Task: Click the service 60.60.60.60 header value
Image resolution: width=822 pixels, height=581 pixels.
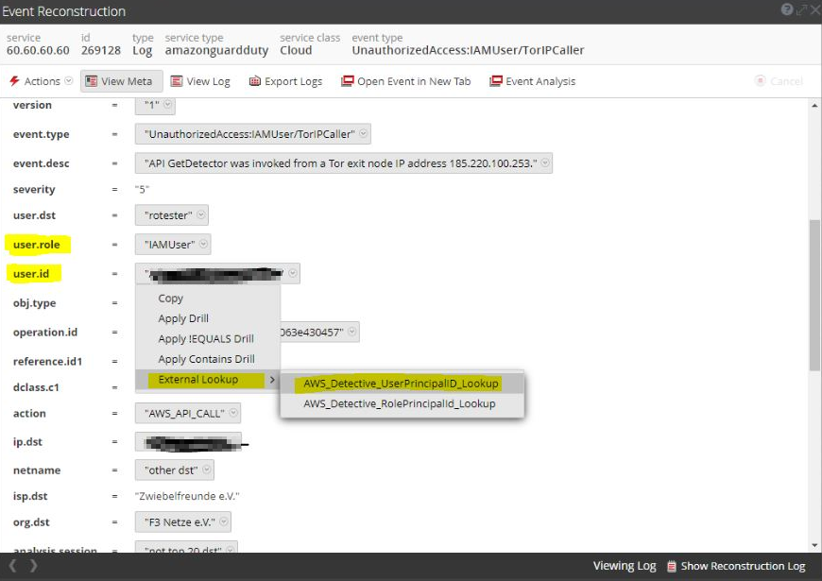Action: pos(38,50)
